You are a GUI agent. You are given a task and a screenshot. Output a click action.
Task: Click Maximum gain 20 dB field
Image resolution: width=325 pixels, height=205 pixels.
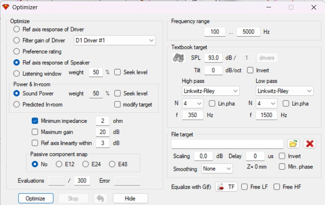[103, 132]
